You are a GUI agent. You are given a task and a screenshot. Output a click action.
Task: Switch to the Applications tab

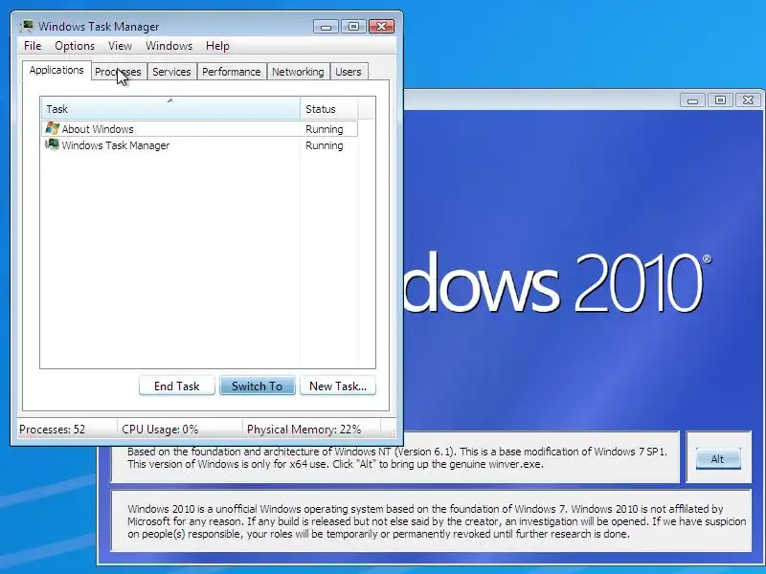tap(56, 70)
